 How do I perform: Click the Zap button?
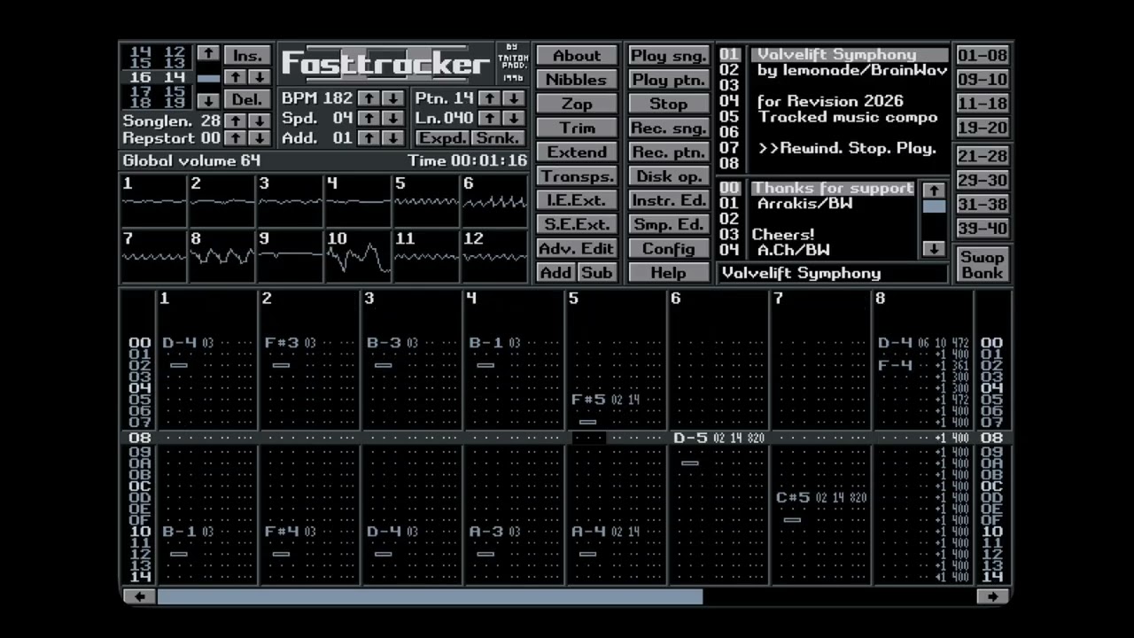click(577, 104)
